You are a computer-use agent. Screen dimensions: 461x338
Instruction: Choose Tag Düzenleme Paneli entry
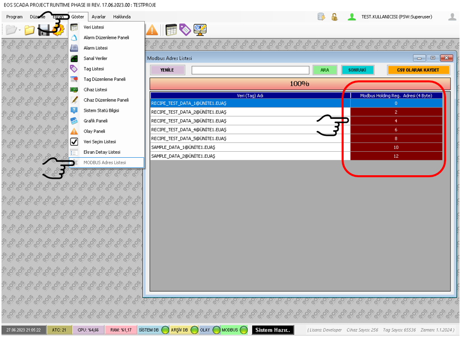pos(106,79)
